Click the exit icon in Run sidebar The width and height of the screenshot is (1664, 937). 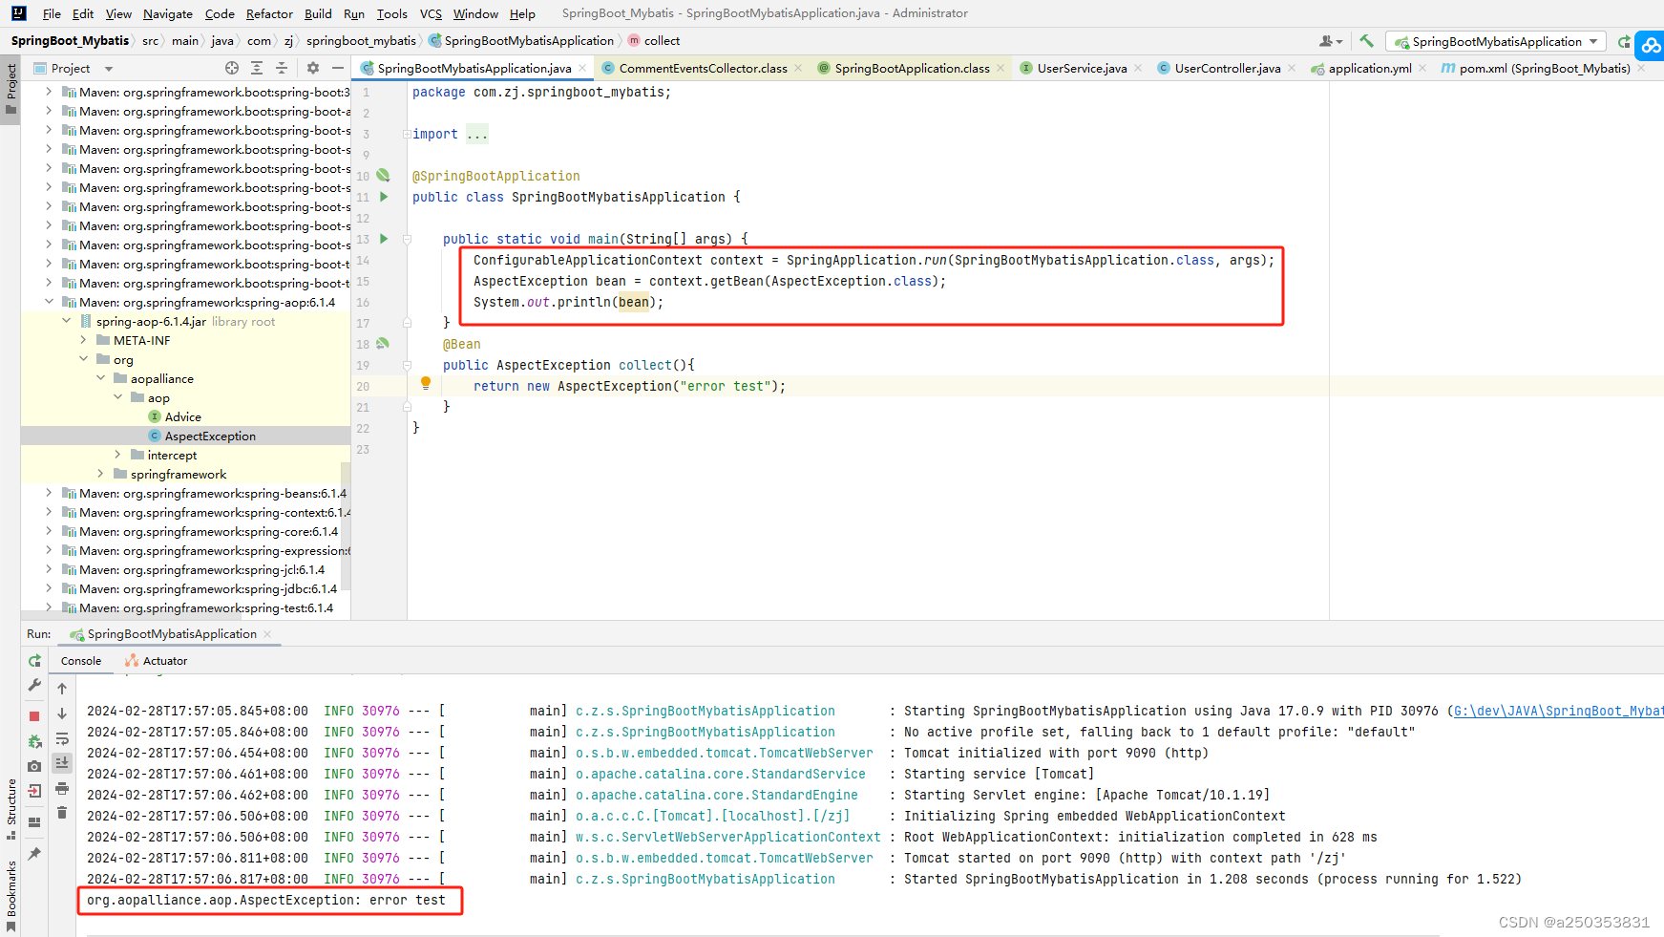(x=34, y=791)
